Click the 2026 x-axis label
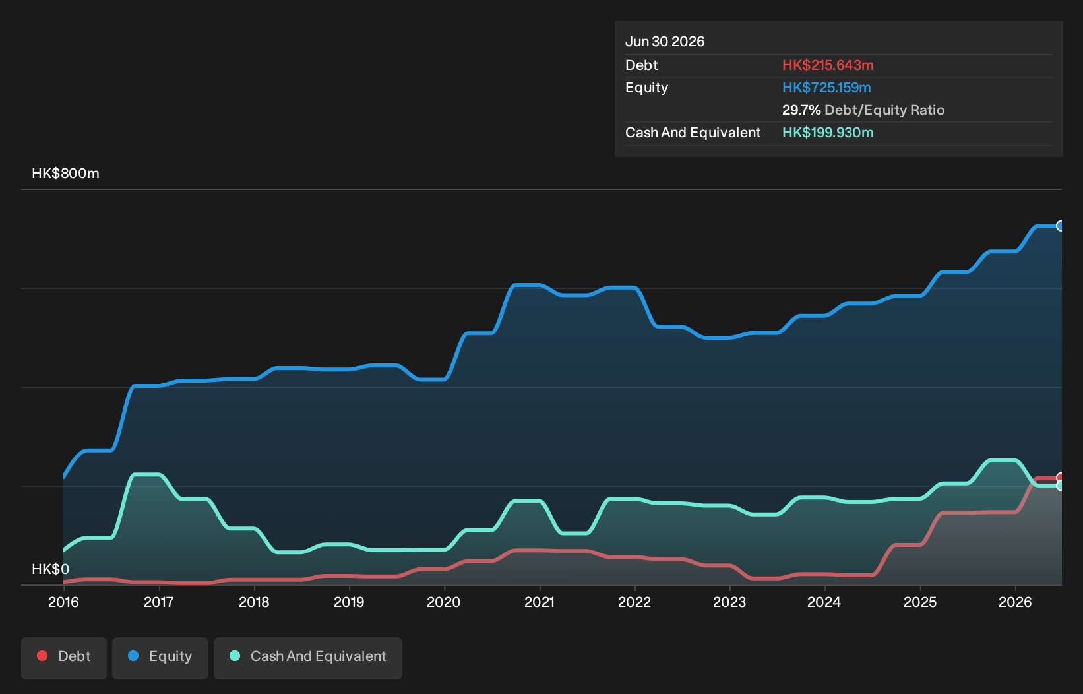This screenshot has width=1083, height=694. 1015,602
